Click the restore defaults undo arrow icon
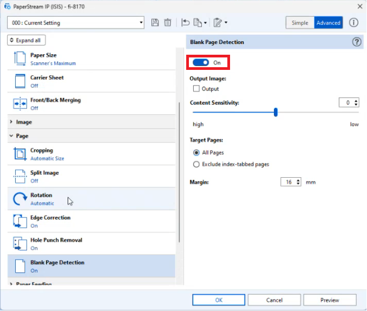Image resolution: width=367 pixels, height=311 pixels. tap(186, 23)
